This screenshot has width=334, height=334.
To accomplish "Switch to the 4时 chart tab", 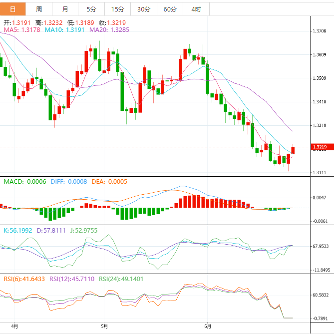I will point(196,9).
